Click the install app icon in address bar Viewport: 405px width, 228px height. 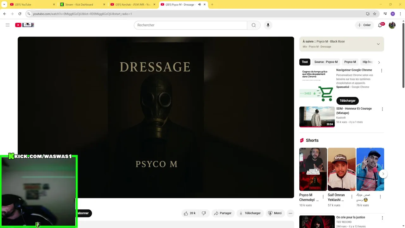(x=368, y=14)
